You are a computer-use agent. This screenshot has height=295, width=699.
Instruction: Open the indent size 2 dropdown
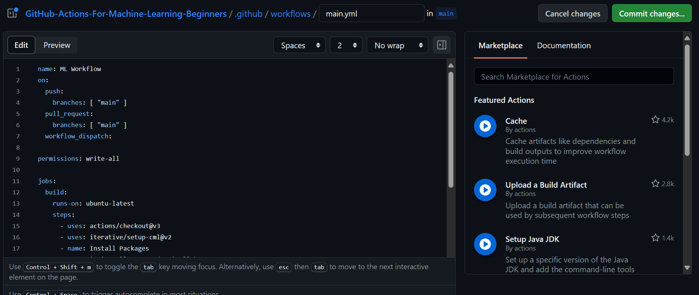tap(346, 45)
